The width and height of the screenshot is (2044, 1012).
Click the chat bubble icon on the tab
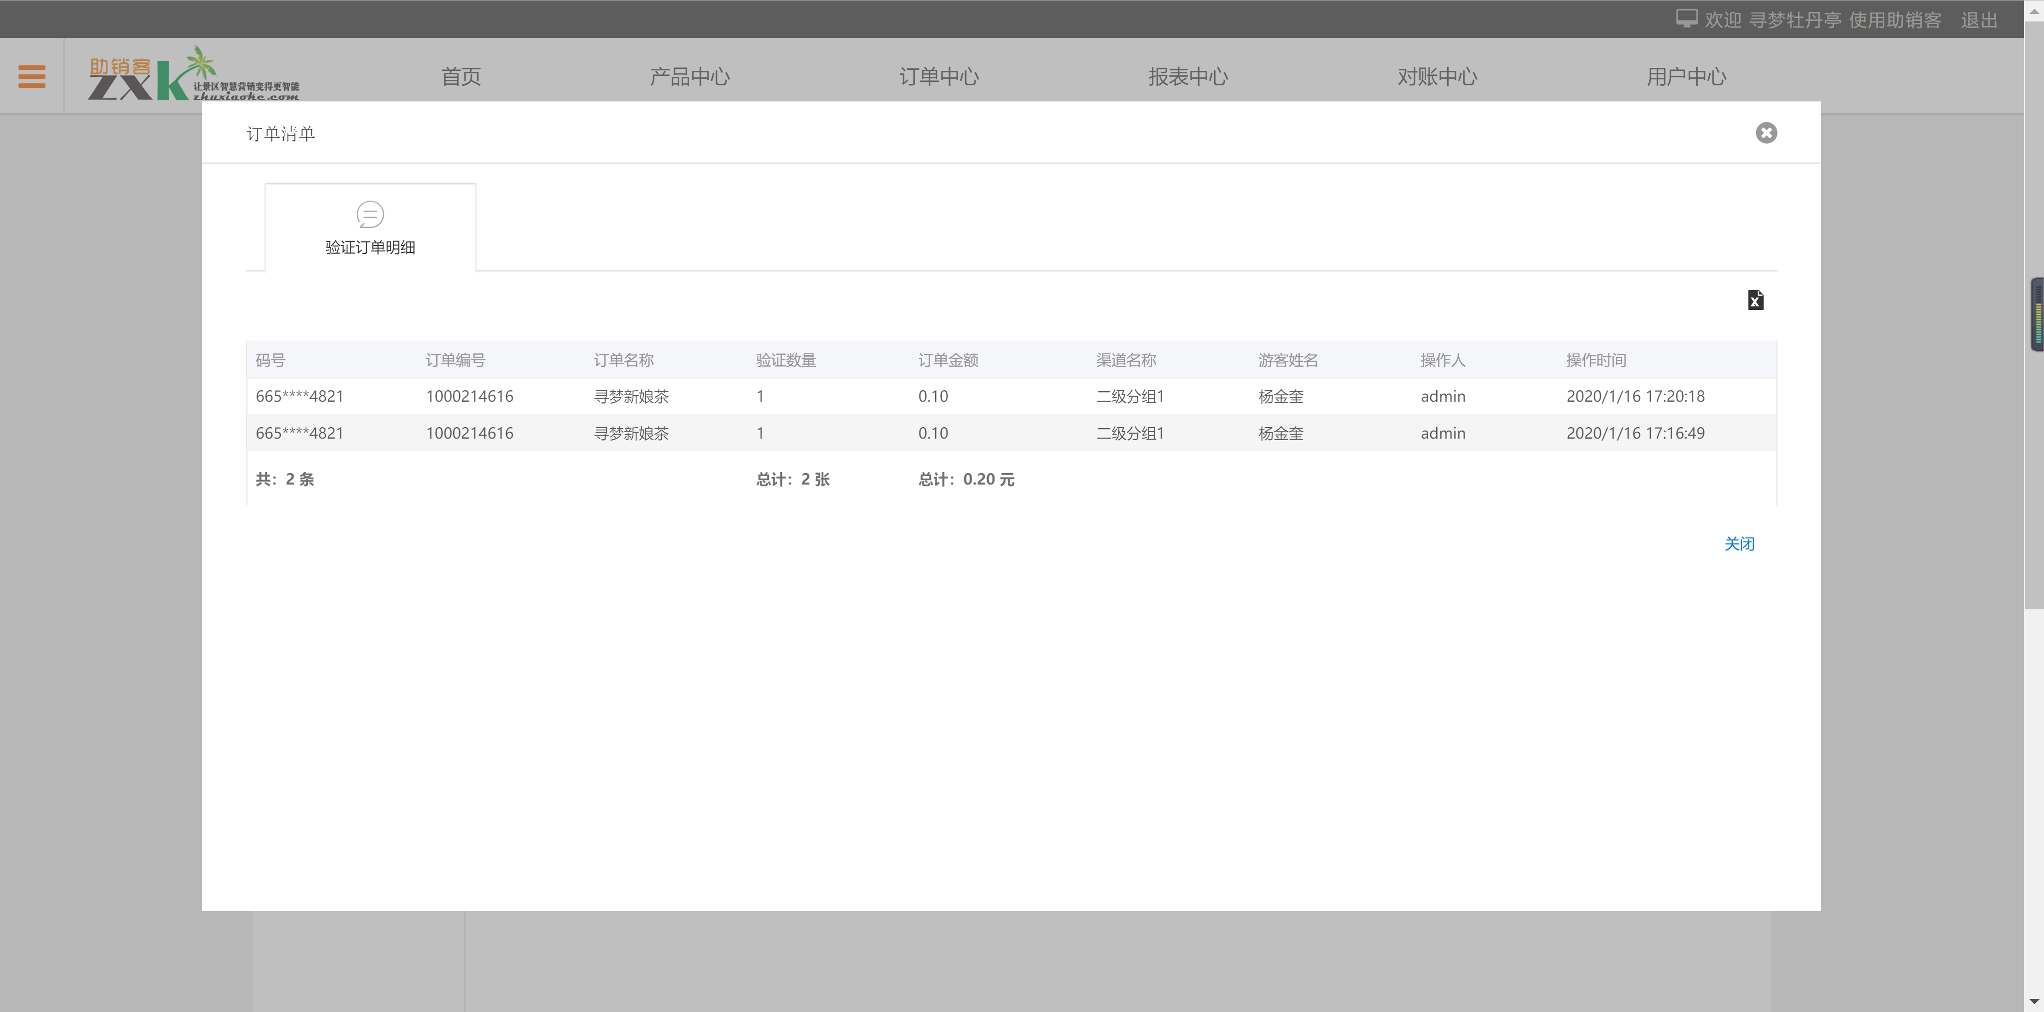370,214
